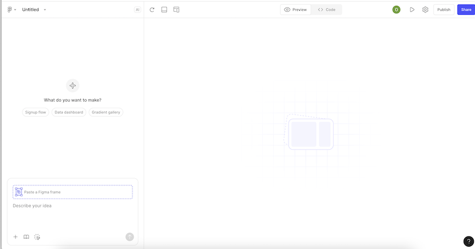
Task: Reload the preview with refresh icon
Action: click(x=152, y=10)
